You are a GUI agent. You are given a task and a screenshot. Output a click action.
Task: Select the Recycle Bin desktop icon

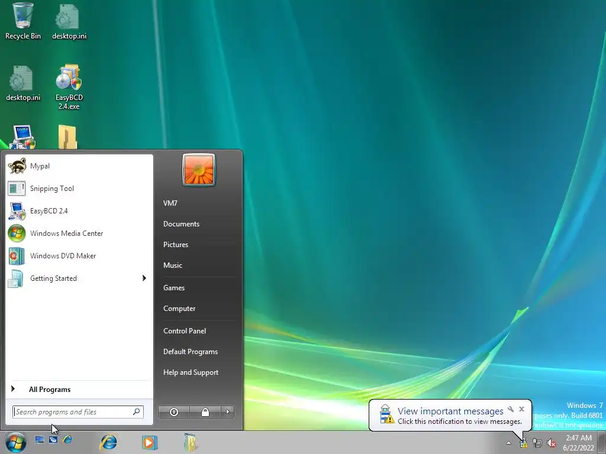(23, 21)
